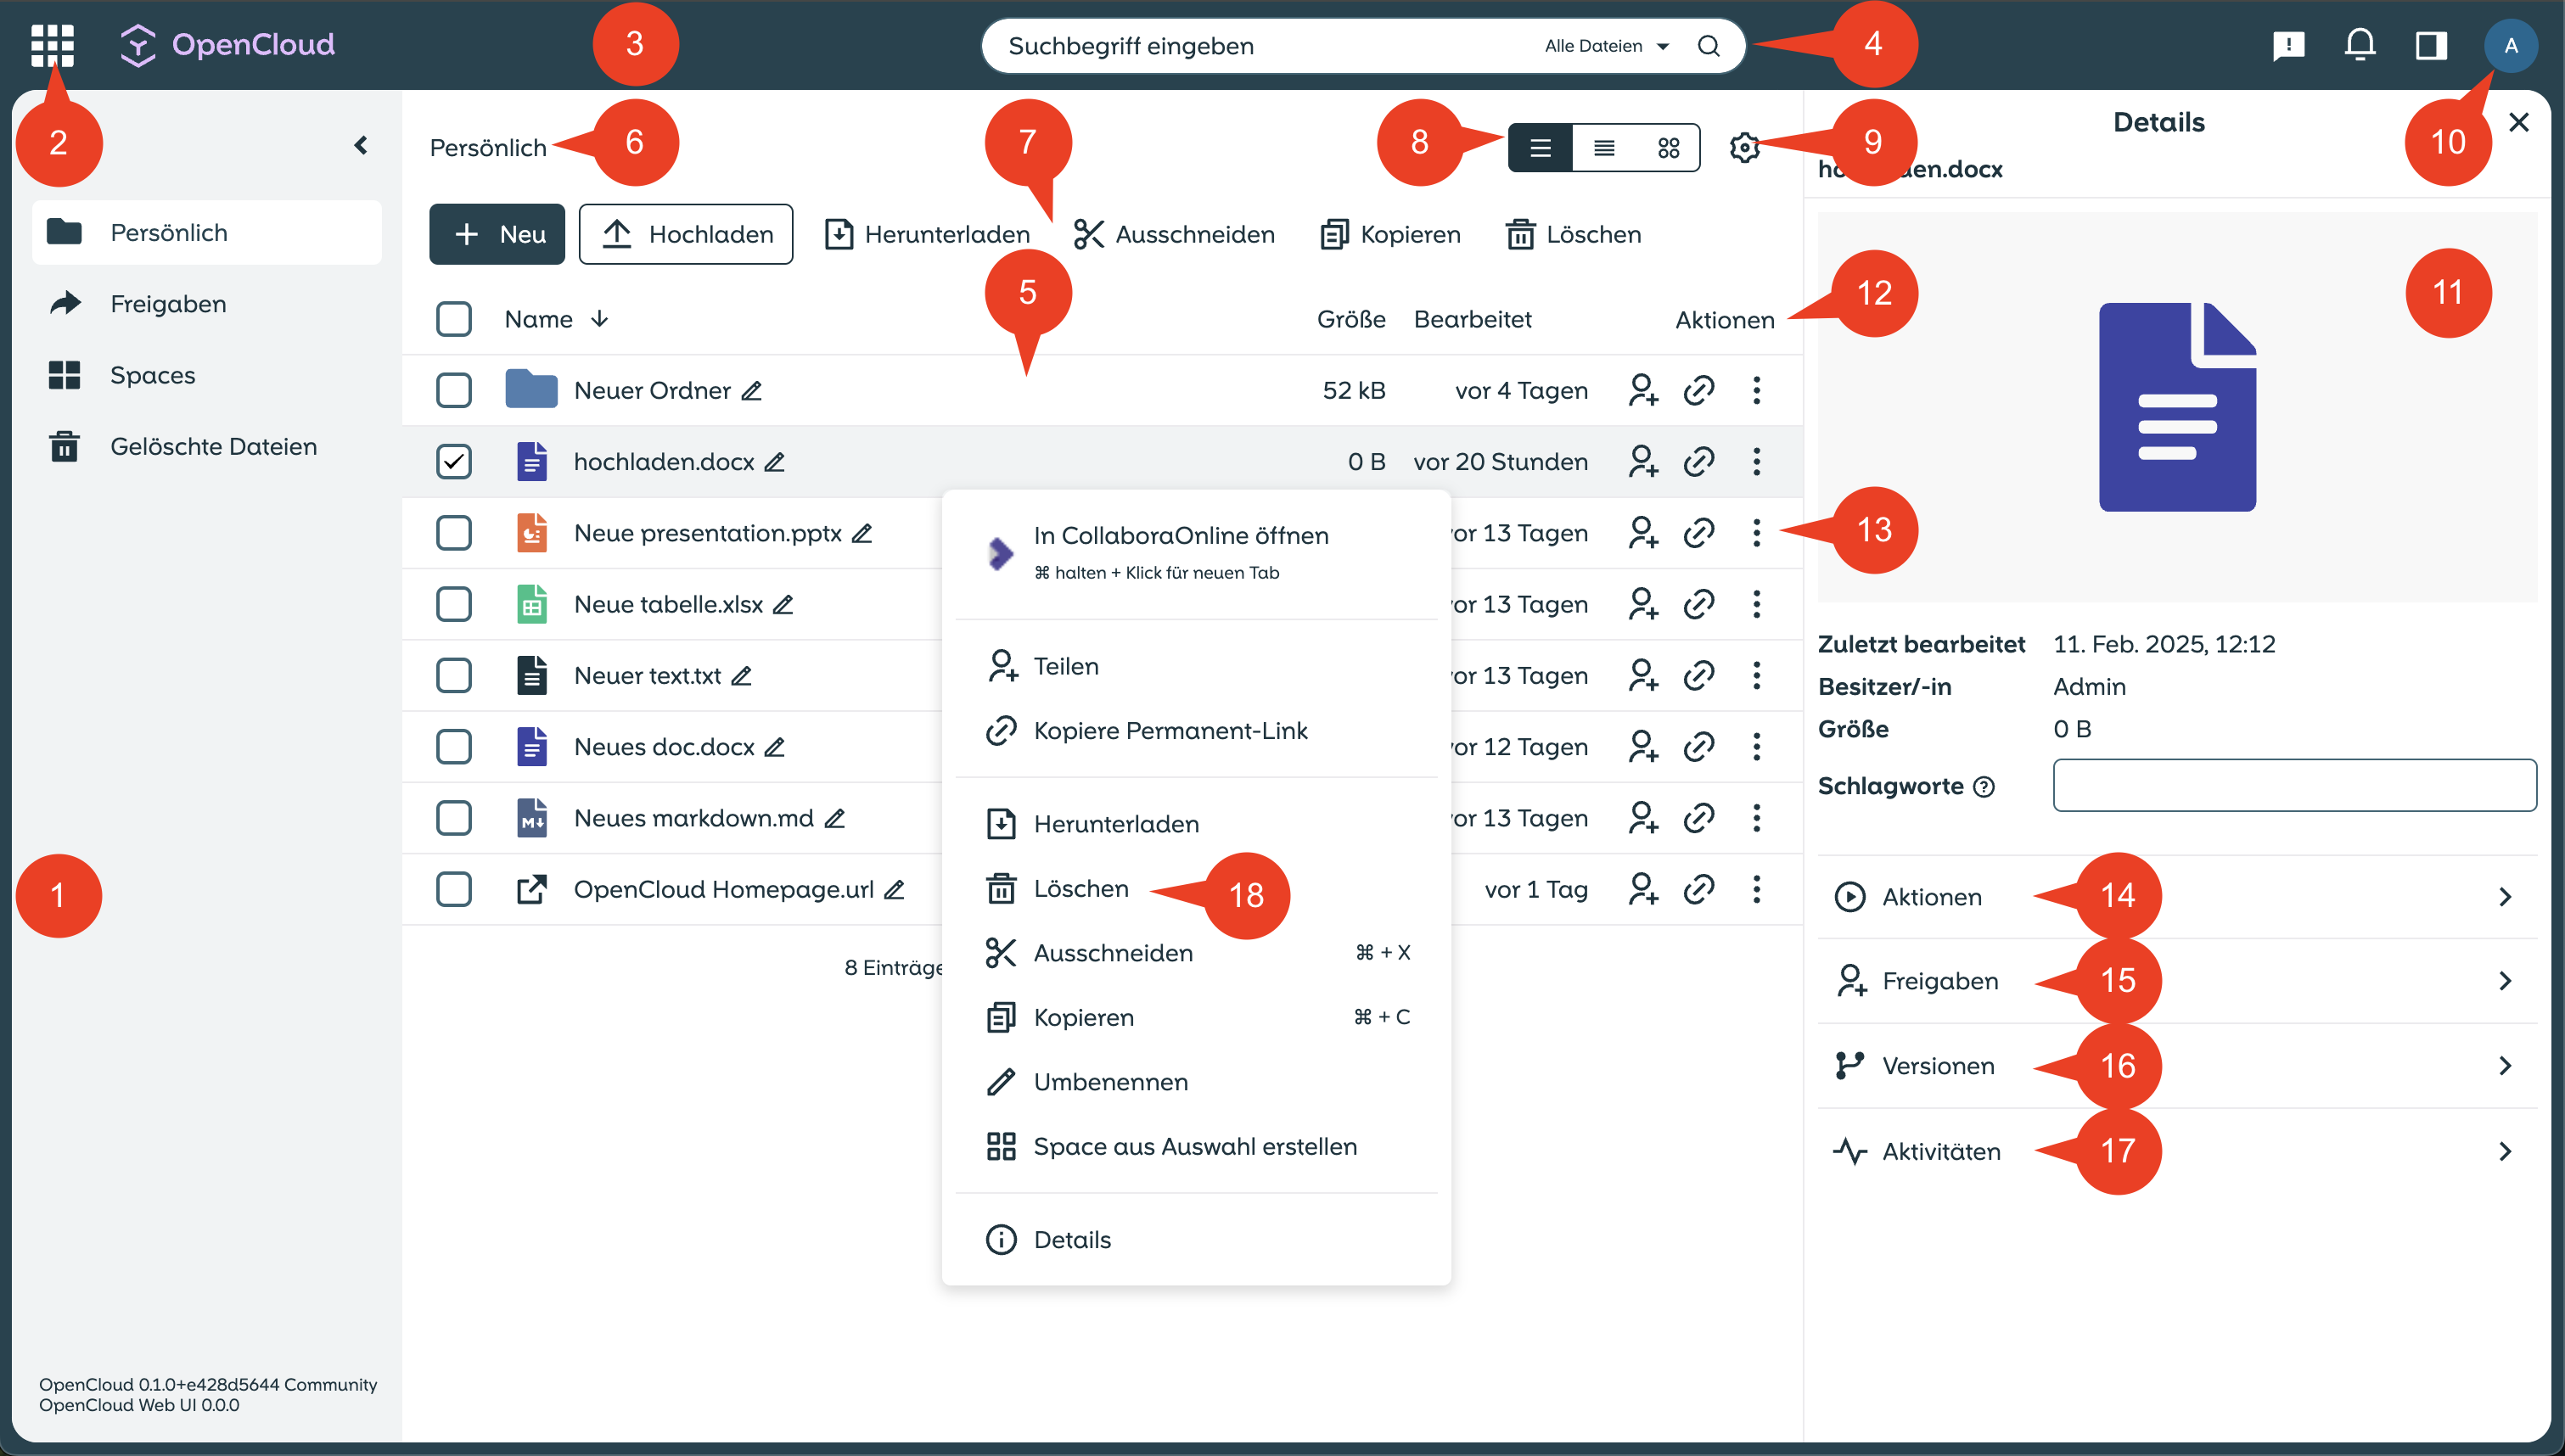Open three-dot menu for Neue presentation.pptx

pos(1756,533)
